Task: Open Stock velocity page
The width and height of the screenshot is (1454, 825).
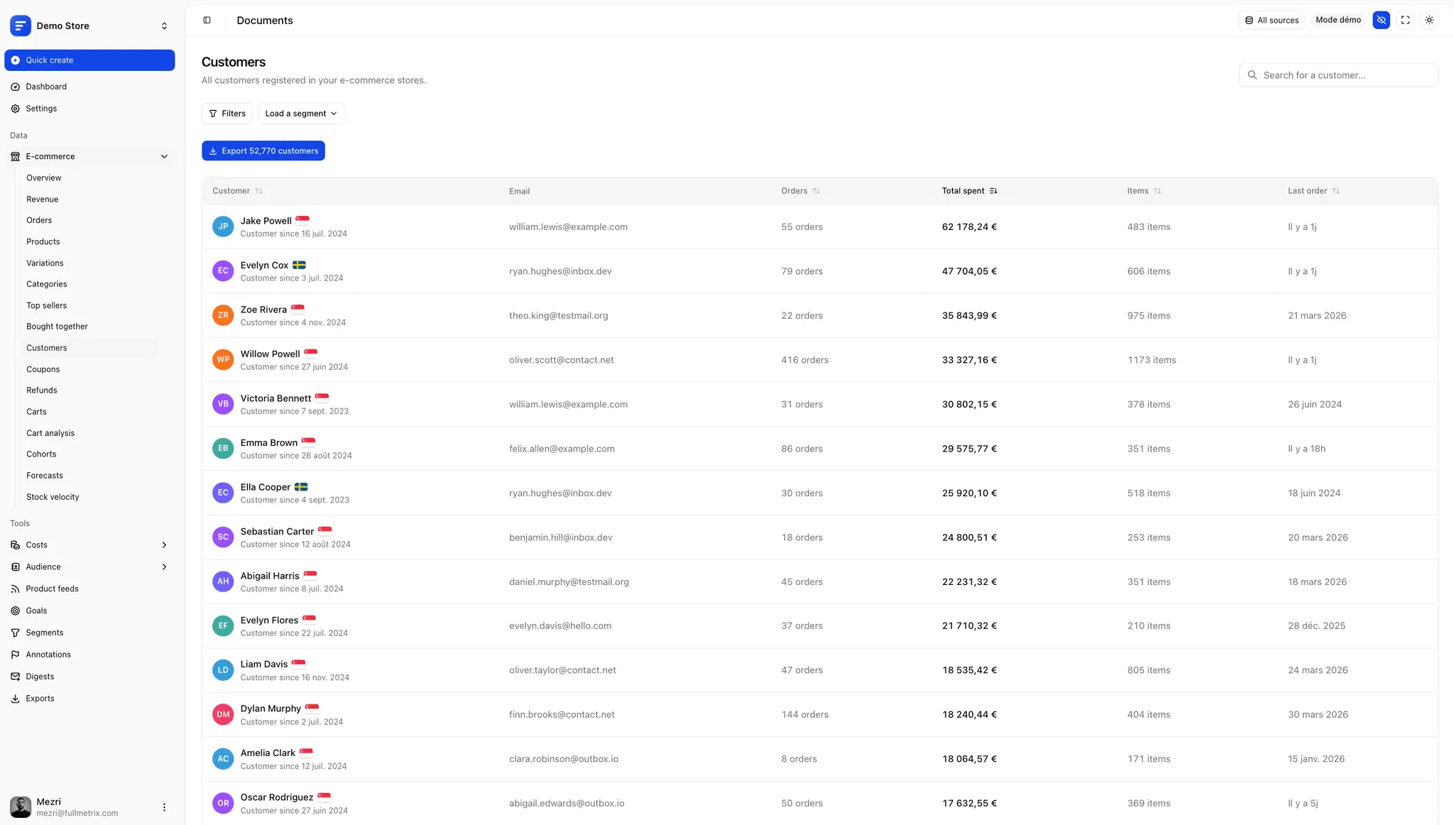Action: [x=53, y=497]
